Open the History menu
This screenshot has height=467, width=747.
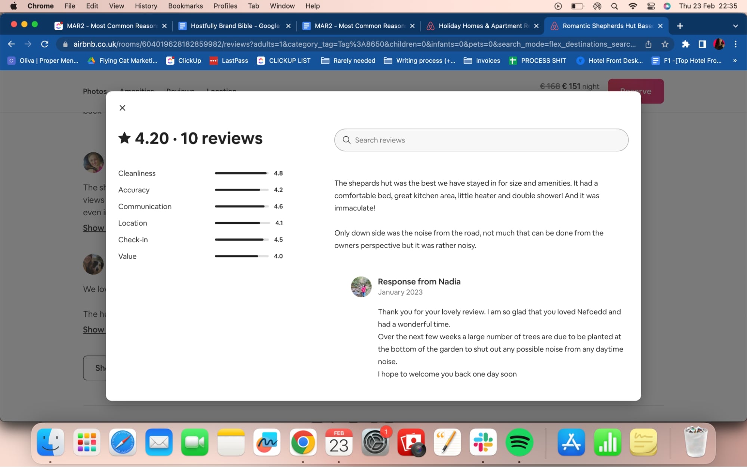coord(146,6)
